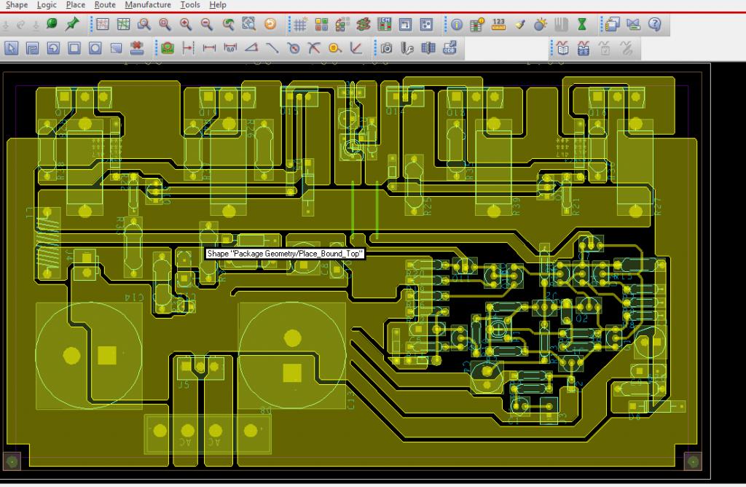Open the Constraint Manager spreadsheet icon

click(385, 24)
